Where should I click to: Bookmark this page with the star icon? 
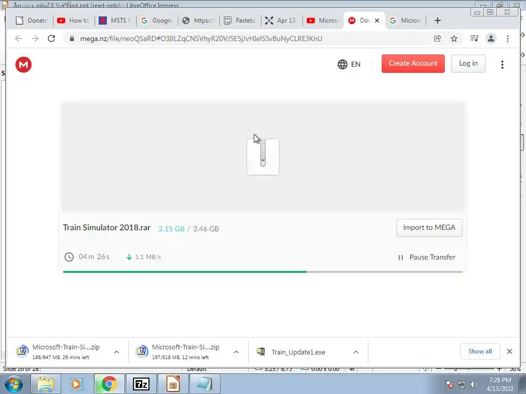coord(454,38)
